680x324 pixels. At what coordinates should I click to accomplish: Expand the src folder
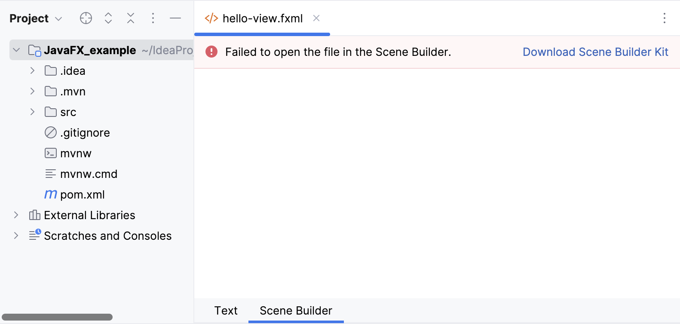click(32, 112)
